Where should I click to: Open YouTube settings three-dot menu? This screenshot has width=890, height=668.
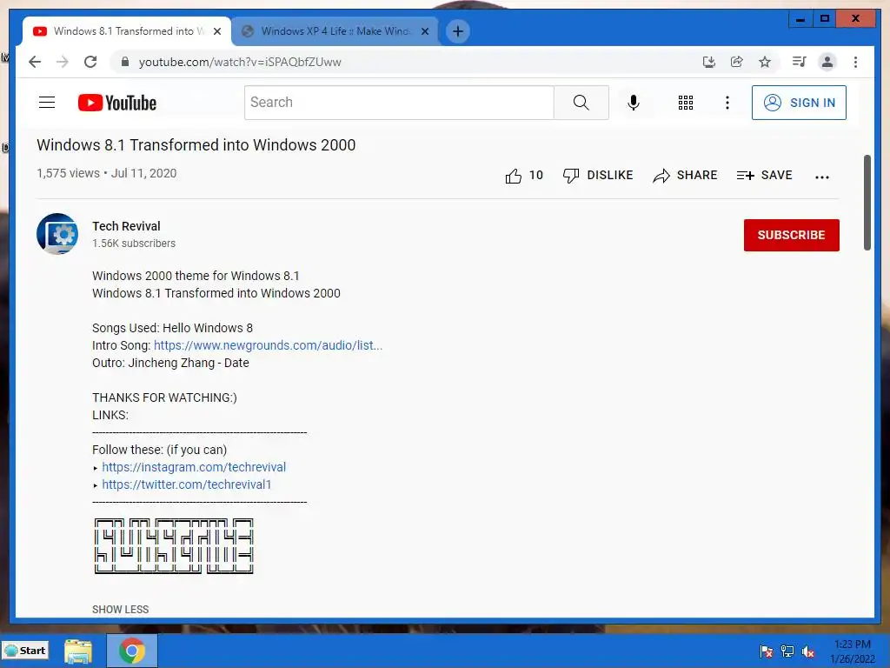(727, 103)
